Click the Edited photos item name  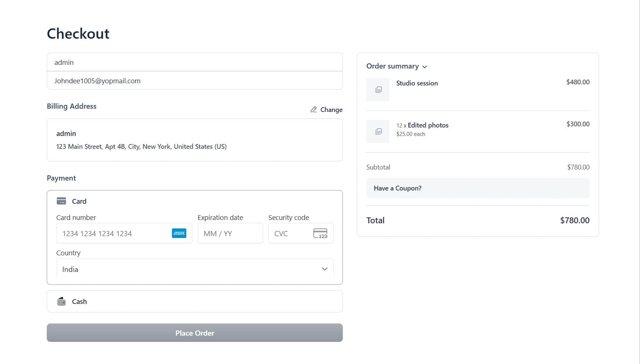[428, 125]
